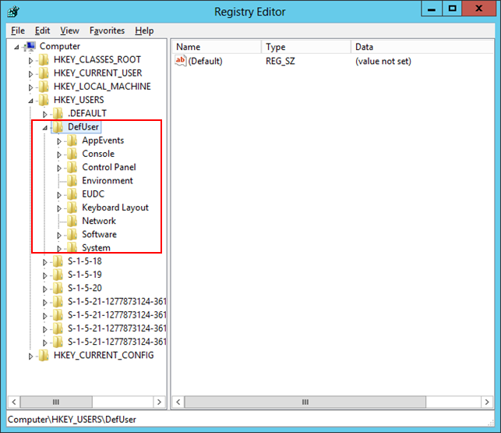Expand the Console subkey

tap(59, 154)
